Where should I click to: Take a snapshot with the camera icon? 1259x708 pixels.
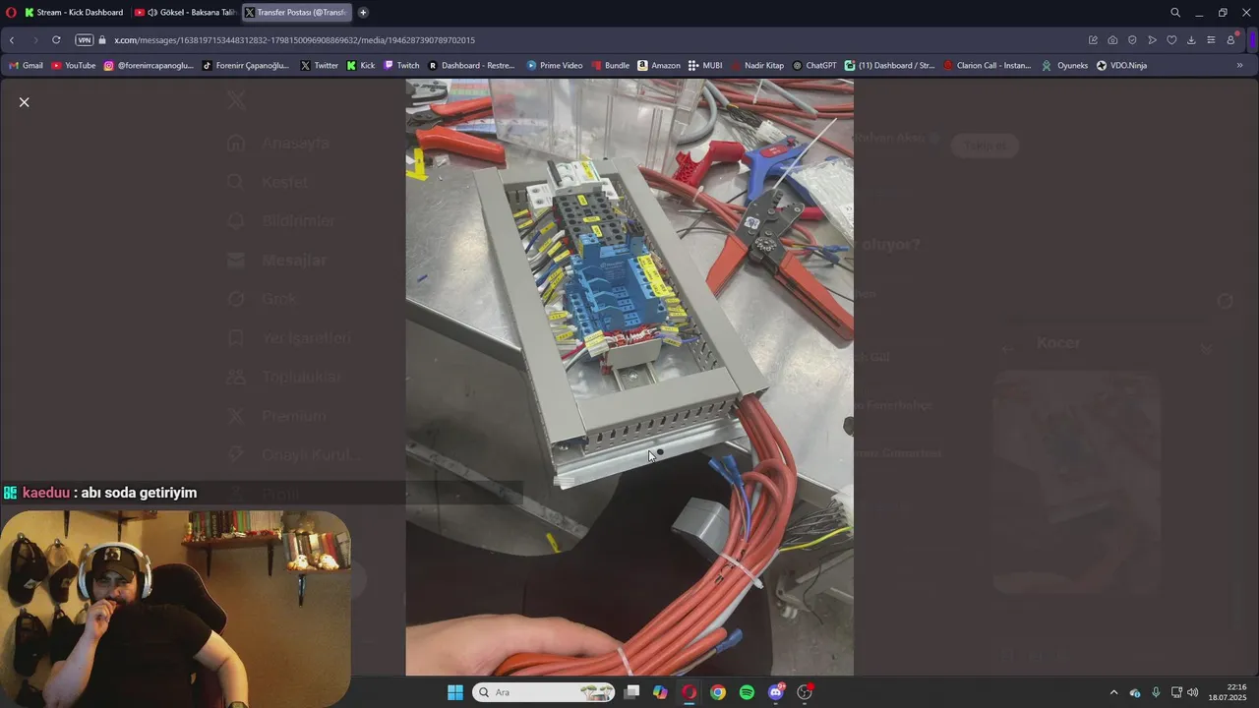pos(1112,40)
